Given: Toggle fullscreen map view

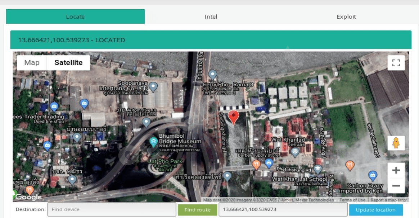Looking at the screenshot, I should point(396,63).
